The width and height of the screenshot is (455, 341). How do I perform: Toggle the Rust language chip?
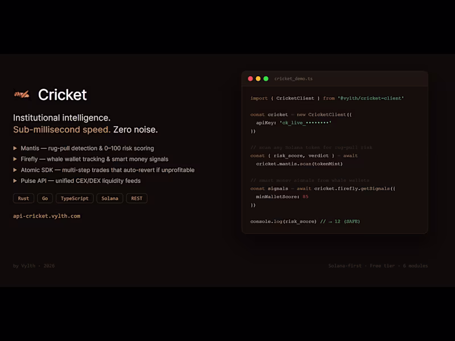23,198
